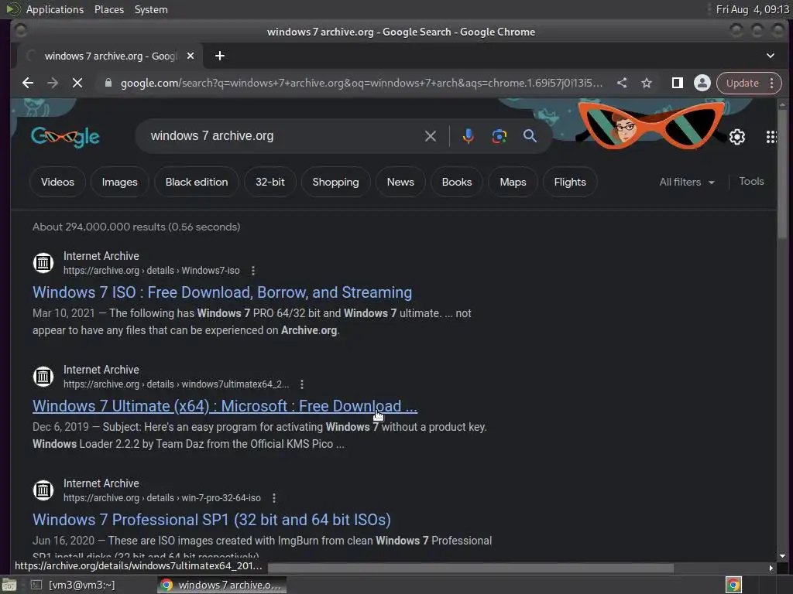Click Internet Archive favicon of Ultimate x64 result
Image resolution: width=793 pixels, height=594 pixels.
[43, 377]
